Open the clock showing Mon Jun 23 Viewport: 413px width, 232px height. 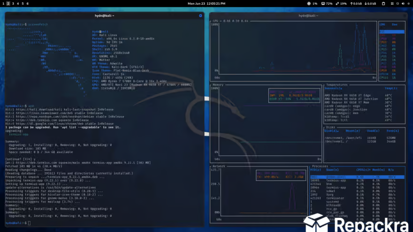click(206, 4)
